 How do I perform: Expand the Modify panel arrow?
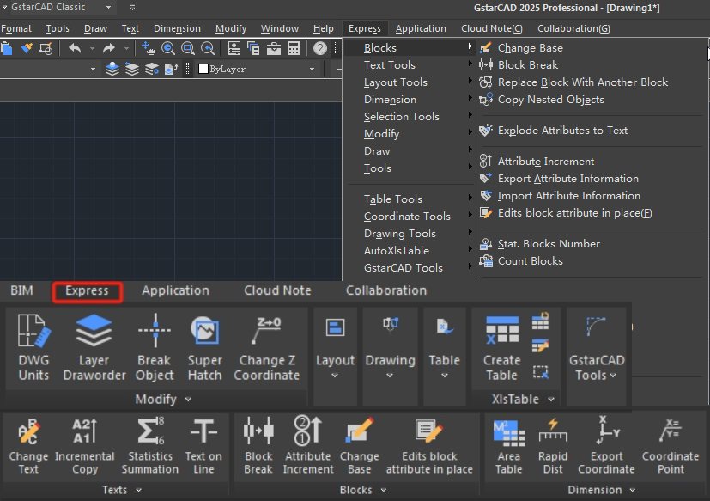(x=189, y=400)
